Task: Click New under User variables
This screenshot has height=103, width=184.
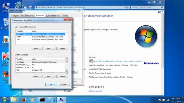Action: coord(37,49)
